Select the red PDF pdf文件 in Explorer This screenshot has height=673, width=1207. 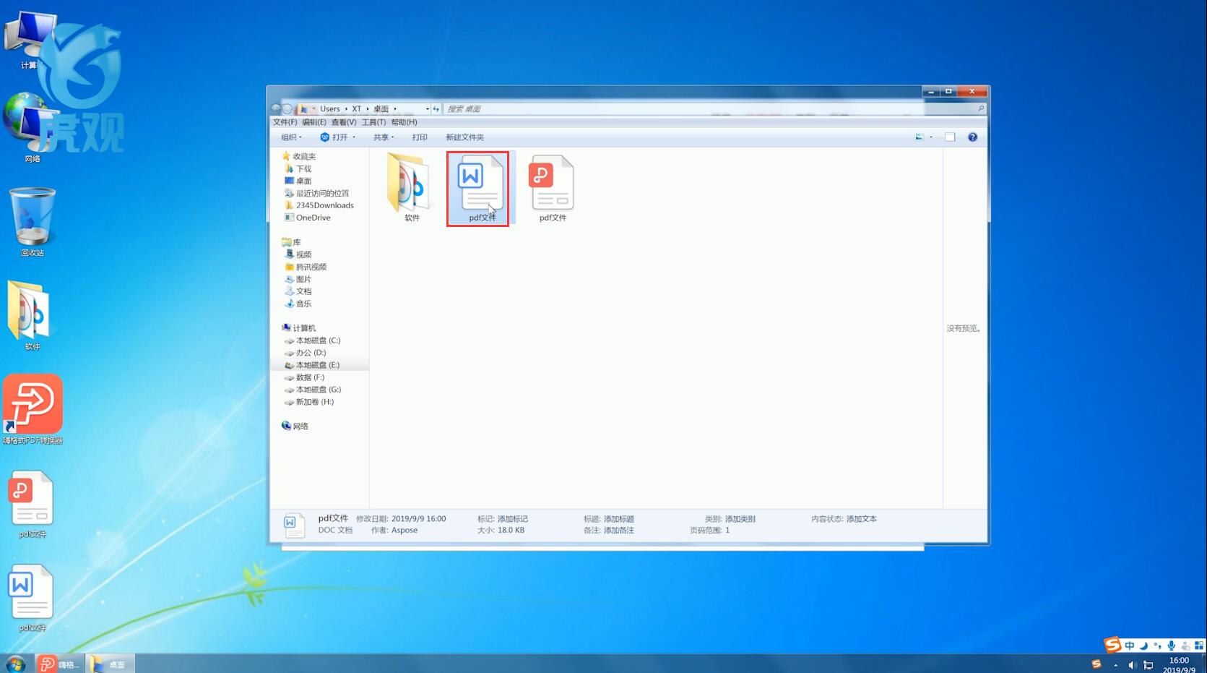coord(553,188)
